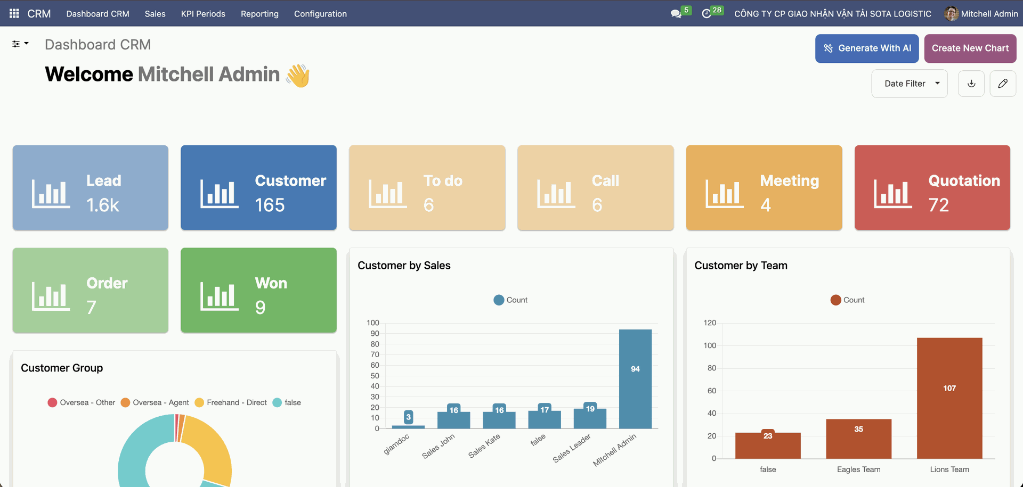The height and width of the screenshot is (487, 1023).
Task: Click the Quotation tile chart icon
Action: [892, 193]
